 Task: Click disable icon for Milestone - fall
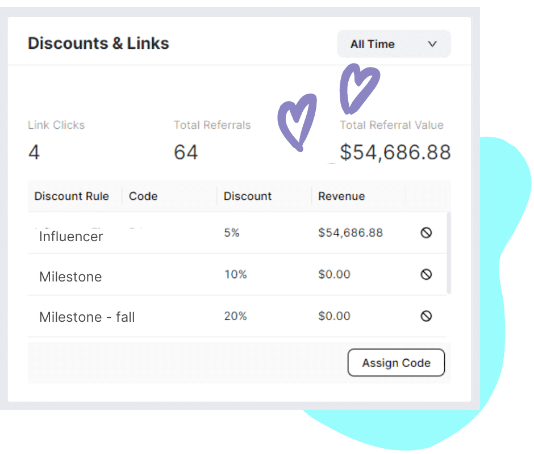[x=426, y=316]
